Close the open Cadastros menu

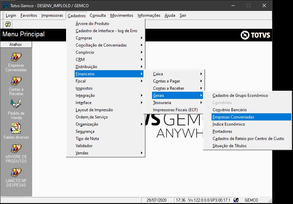click(77, 15)
